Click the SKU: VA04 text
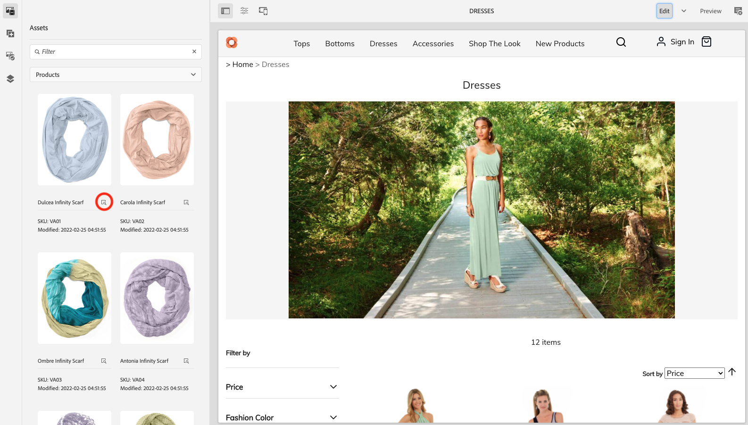Image resolution: width=748 pixels, height=425 pixels. 132,380
